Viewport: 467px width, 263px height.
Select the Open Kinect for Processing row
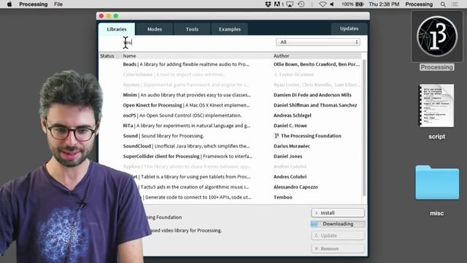coord(230,105)
